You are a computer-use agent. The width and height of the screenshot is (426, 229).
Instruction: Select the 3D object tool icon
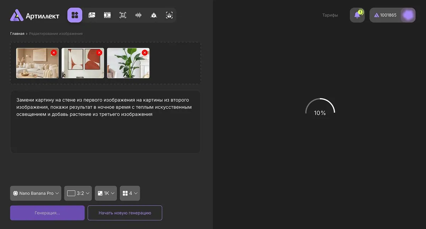(x=154, y=15)
